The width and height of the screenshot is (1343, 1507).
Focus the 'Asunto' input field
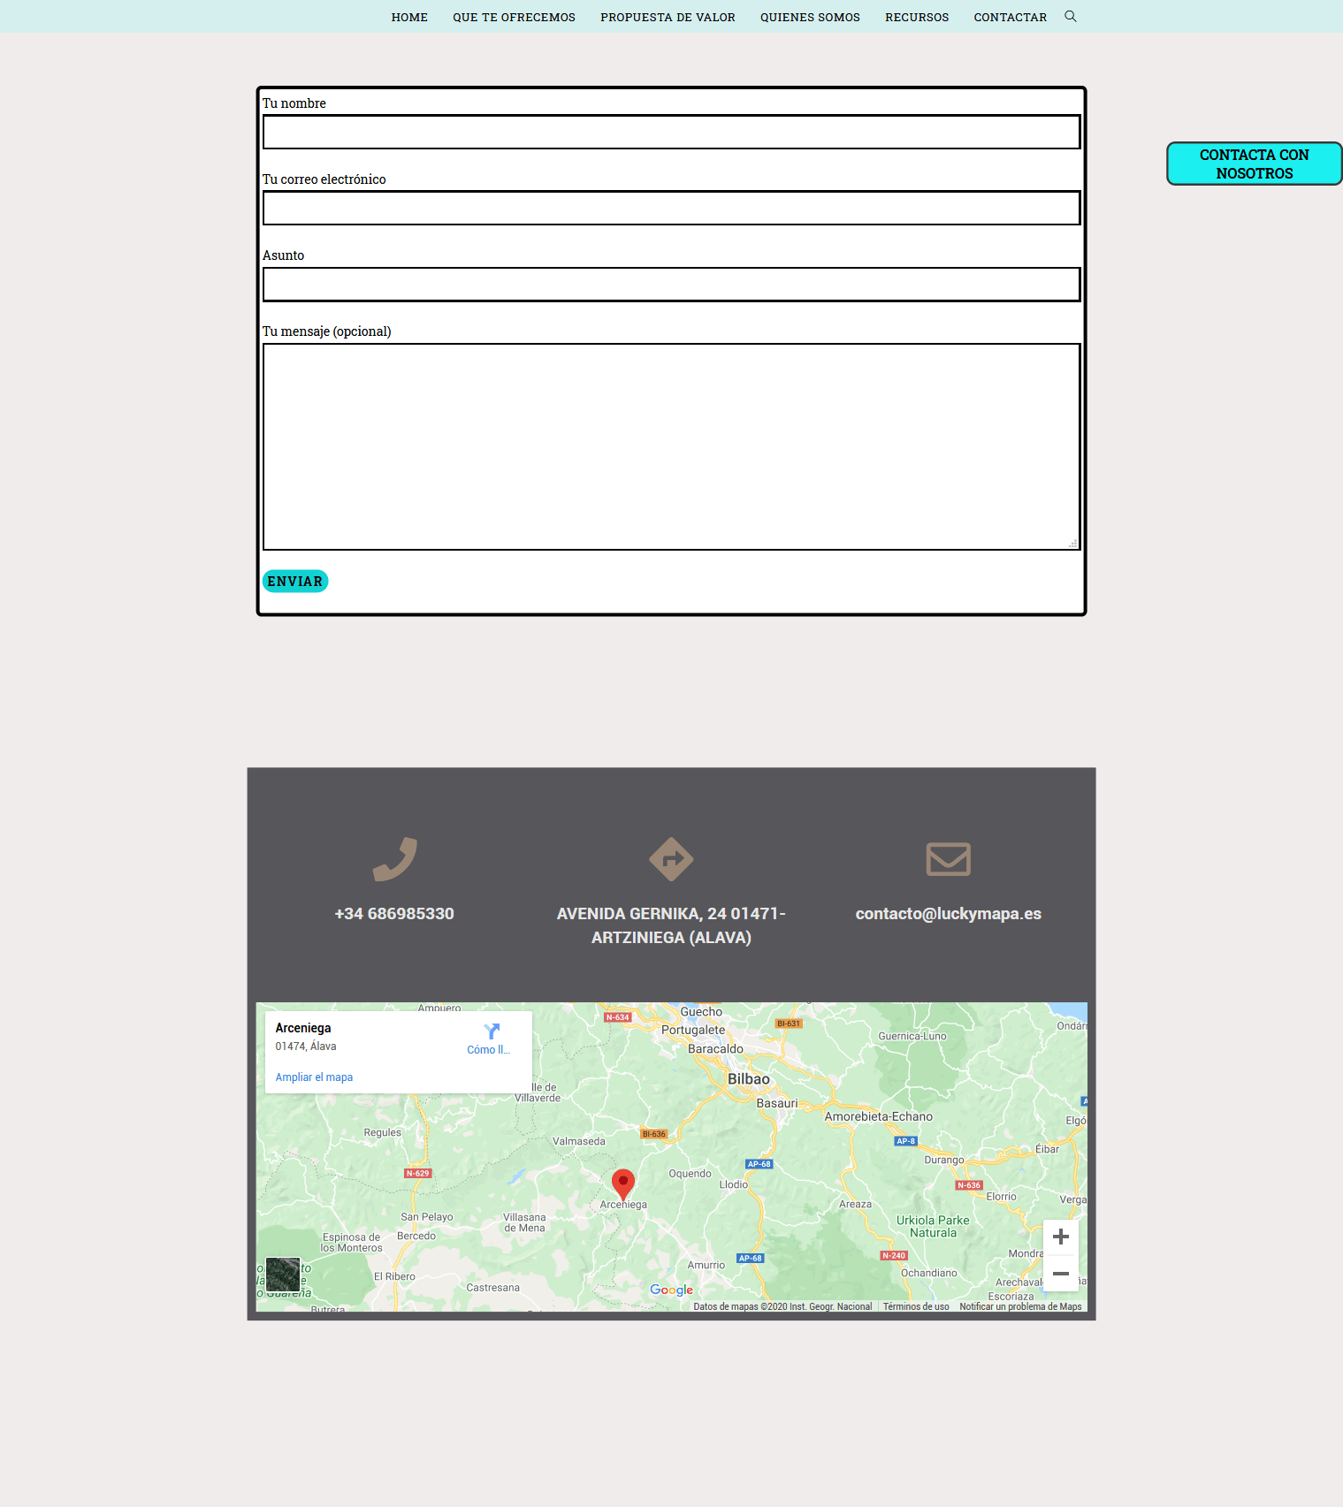click(x=671, y=284)
